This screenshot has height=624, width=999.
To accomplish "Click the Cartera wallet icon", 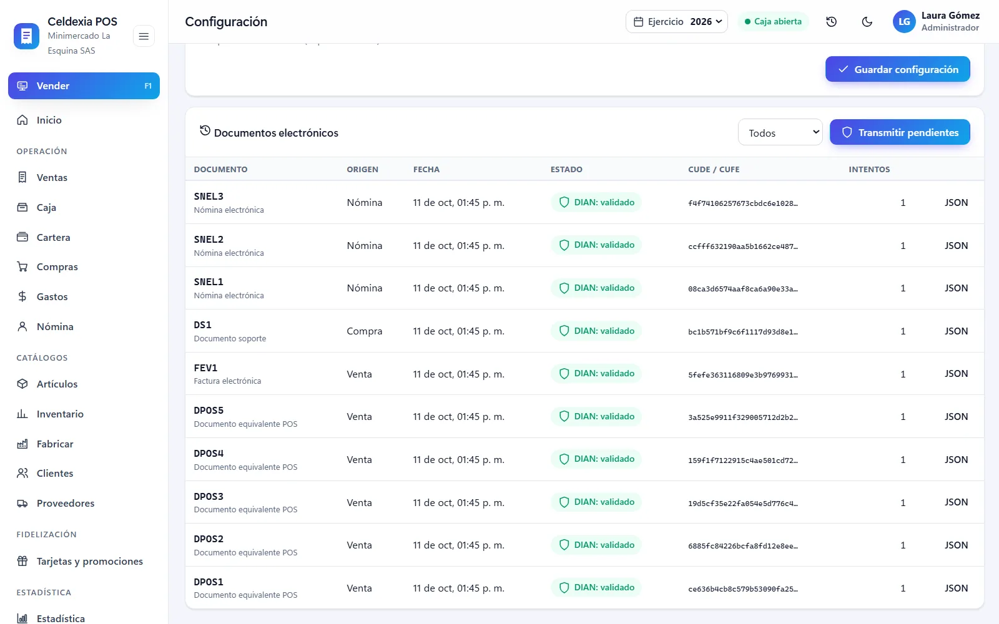I will pos(22,238).
